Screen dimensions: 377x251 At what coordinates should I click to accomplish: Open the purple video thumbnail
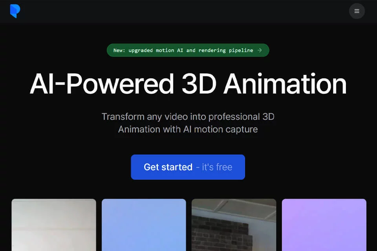324,225
